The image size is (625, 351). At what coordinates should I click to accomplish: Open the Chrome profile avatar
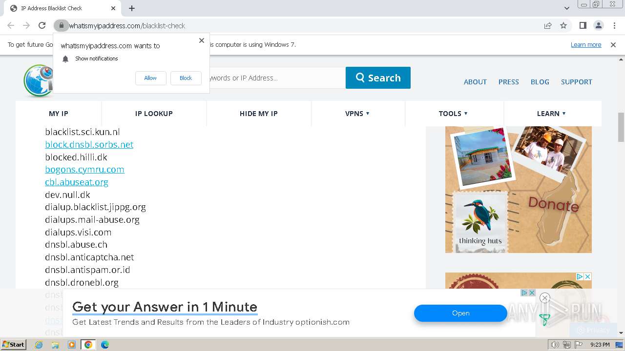tap(598, 25)
